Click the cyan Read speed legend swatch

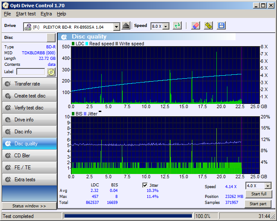87,44
